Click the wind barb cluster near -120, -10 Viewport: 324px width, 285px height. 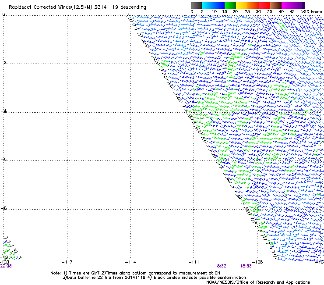click(11, 248)
